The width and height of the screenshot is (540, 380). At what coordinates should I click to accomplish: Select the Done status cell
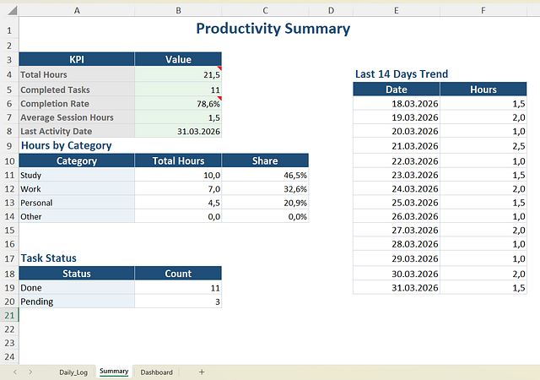pyautogui.click(x=77, y=287)
